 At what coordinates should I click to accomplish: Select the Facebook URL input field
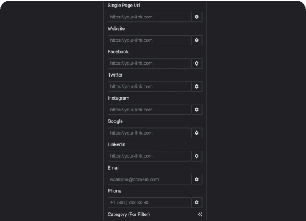149,63
